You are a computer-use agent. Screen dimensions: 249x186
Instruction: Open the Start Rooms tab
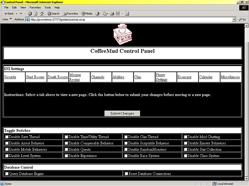(x=35, y=77)
